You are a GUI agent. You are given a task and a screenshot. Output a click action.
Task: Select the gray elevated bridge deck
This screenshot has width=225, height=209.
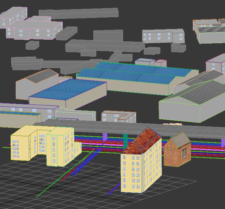(x=129, y=128)
